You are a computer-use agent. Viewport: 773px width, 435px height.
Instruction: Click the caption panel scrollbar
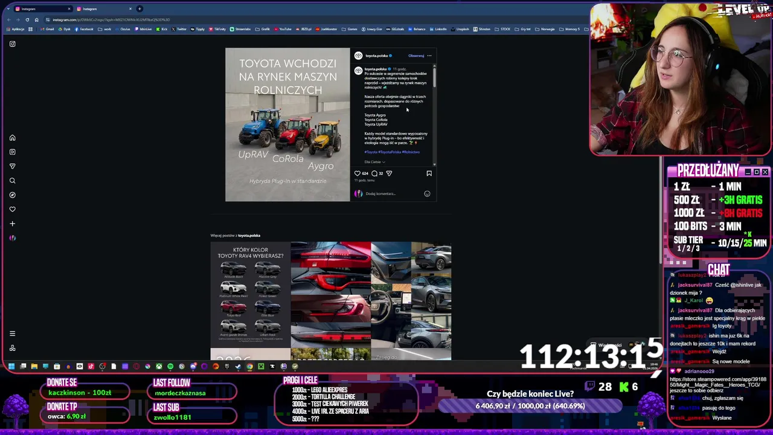[x=434, y=77]
